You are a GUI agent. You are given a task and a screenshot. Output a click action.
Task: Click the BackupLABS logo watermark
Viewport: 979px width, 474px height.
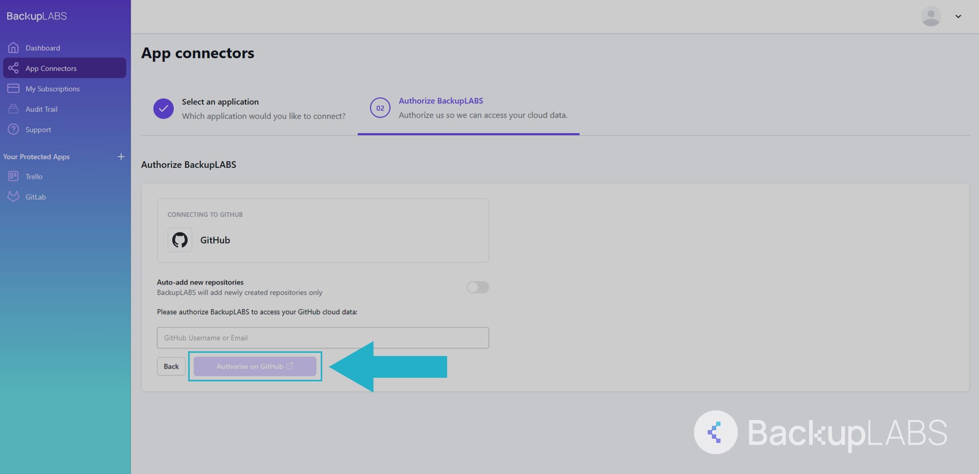(715, 432)
